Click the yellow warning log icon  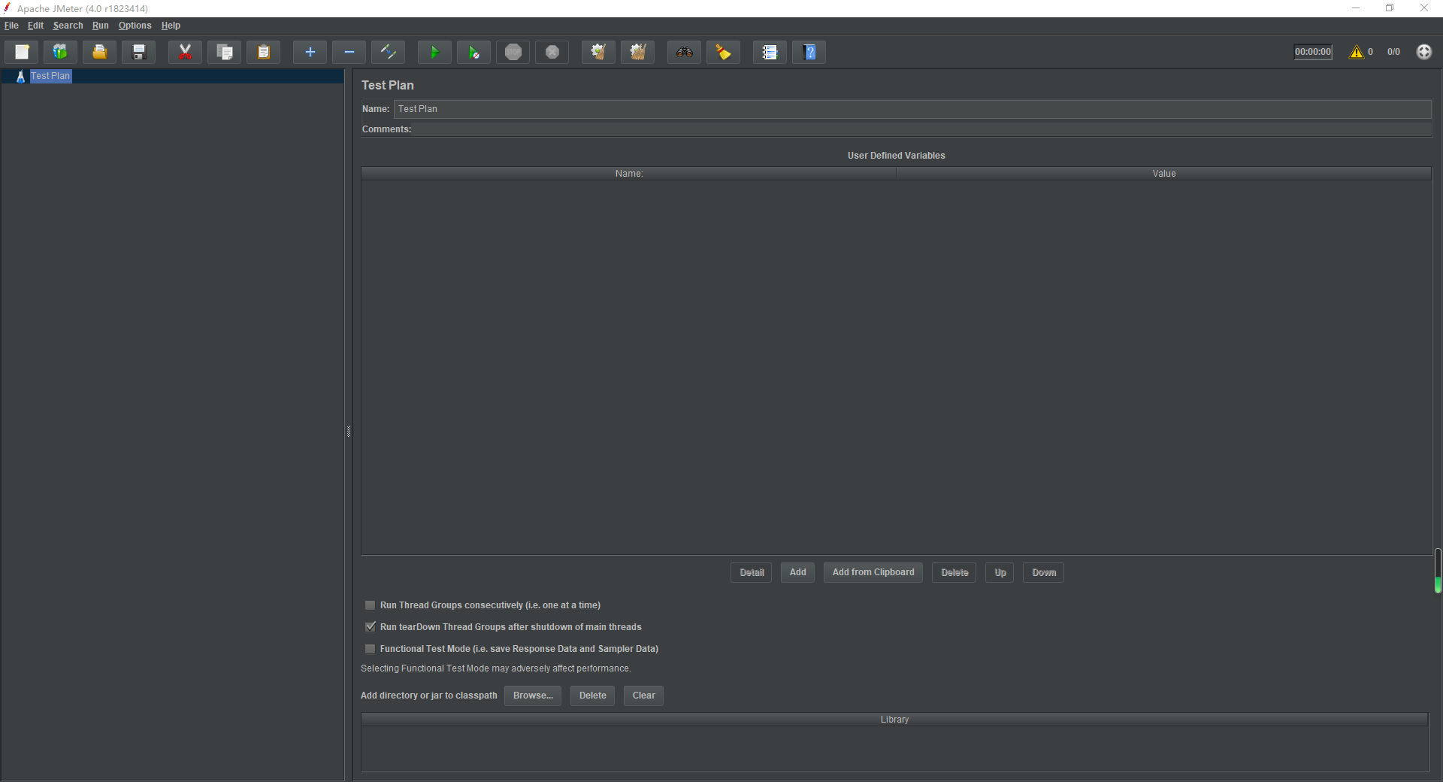click(x=1357, y=52)
